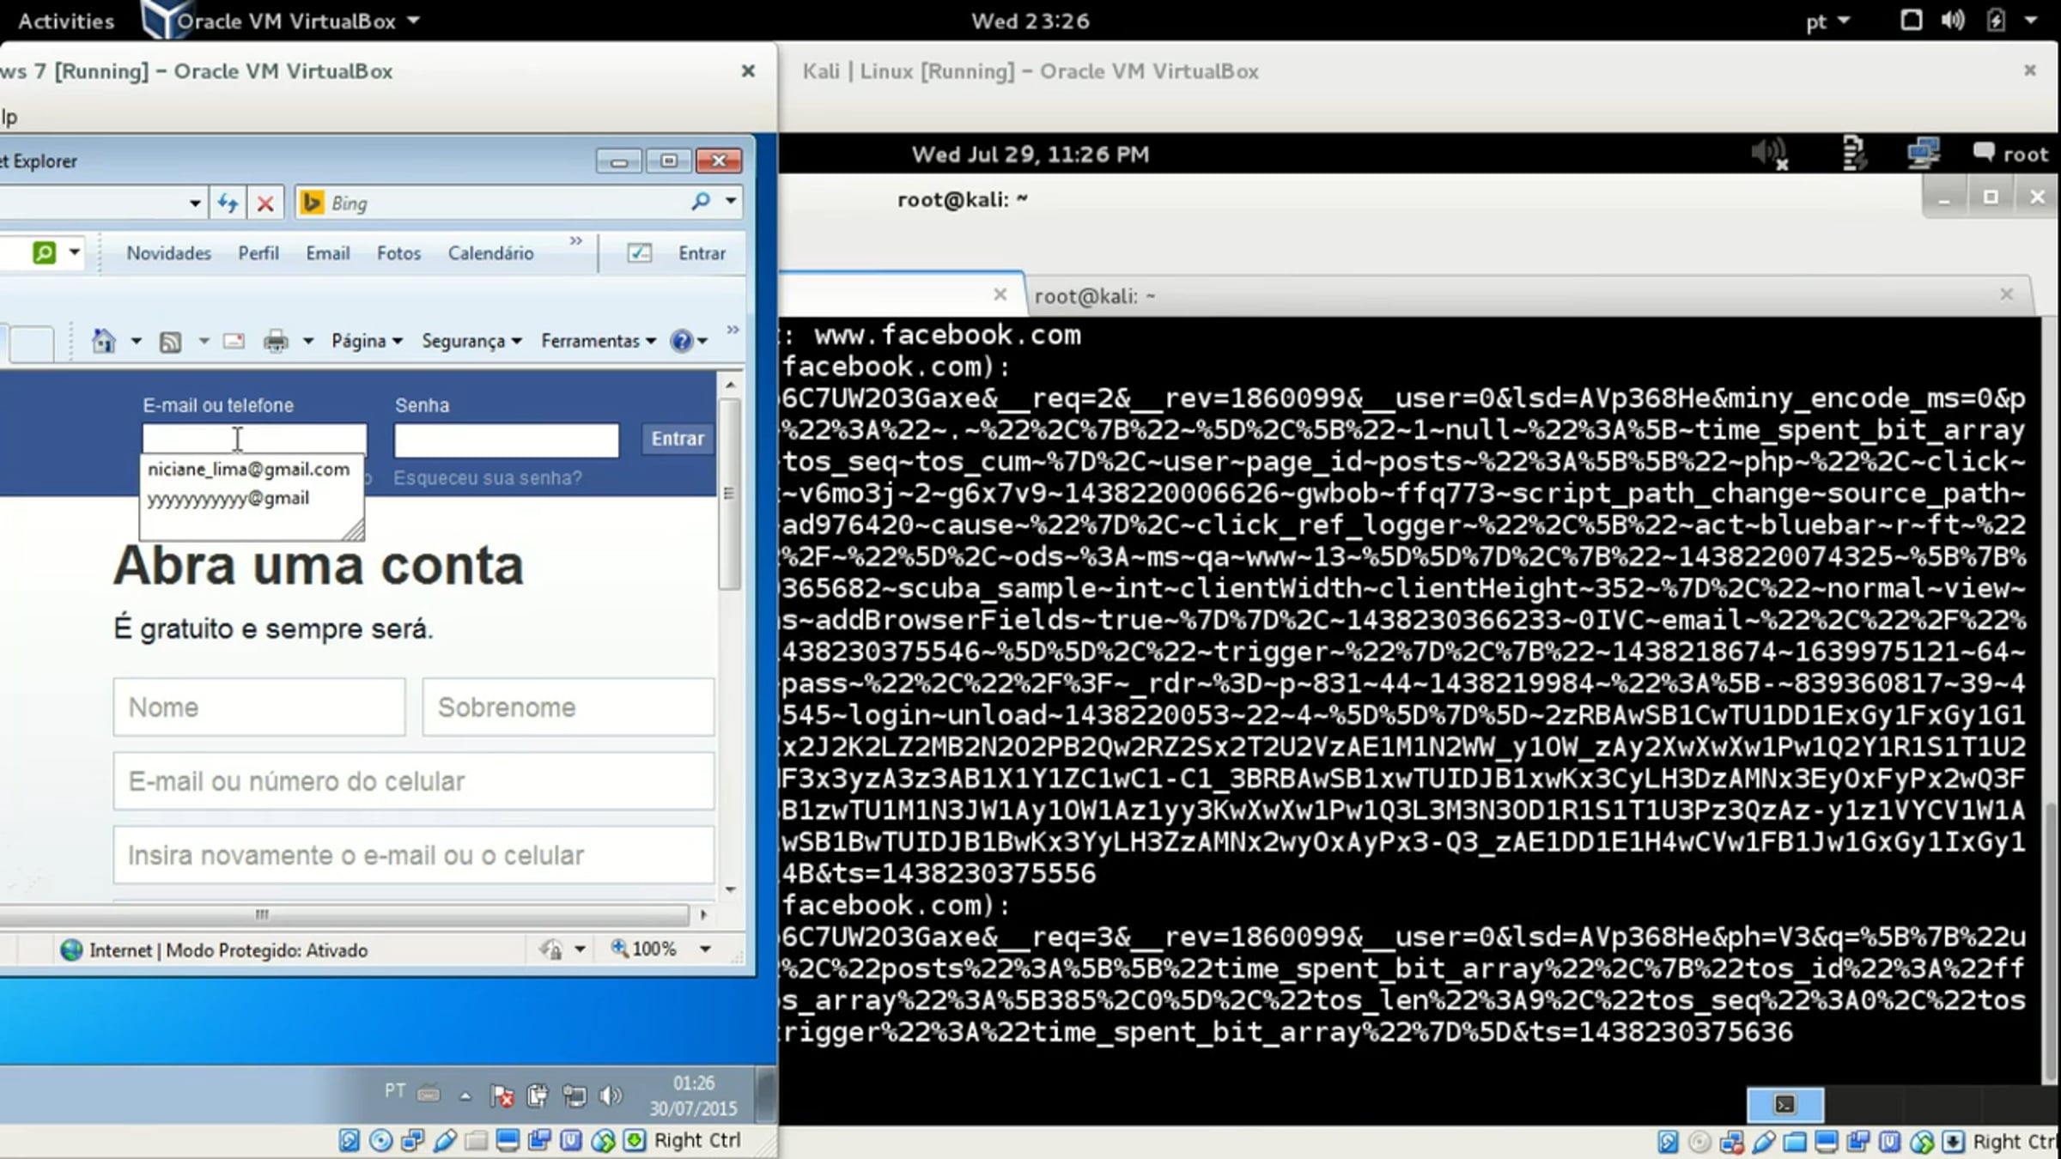Expand the Home button dropdown arrow
2061x1159 pixels.
[136, 341]
